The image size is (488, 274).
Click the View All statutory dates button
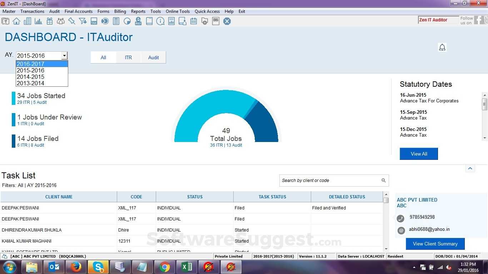tap(419, 154)
